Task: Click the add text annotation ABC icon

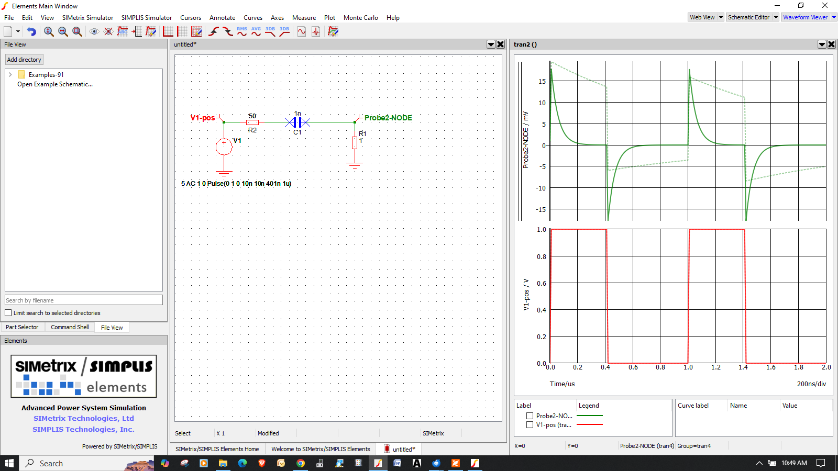Action: [x=123, y=31]
